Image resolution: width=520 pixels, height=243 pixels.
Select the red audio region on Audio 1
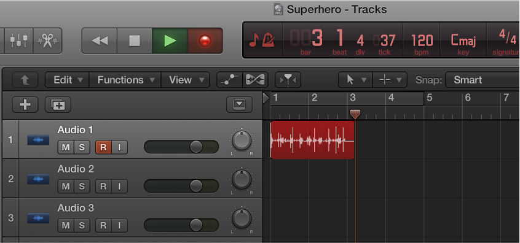[x=312, y=140]
